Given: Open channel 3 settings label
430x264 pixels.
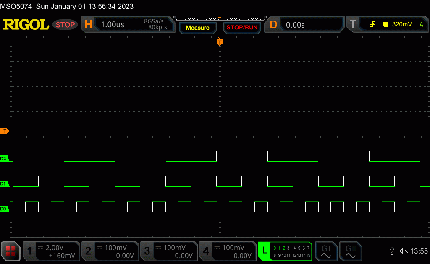Looking at the screenshot, I should tap(168, 251).
